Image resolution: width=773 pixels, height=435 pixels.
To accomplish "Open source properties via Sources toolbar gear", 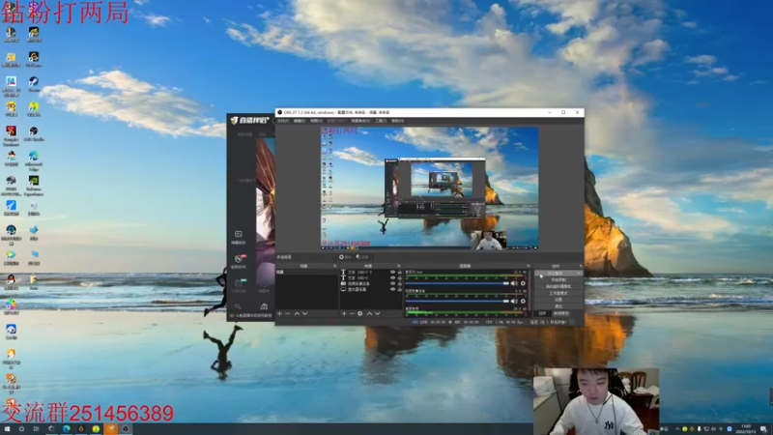I will (359, 313).
